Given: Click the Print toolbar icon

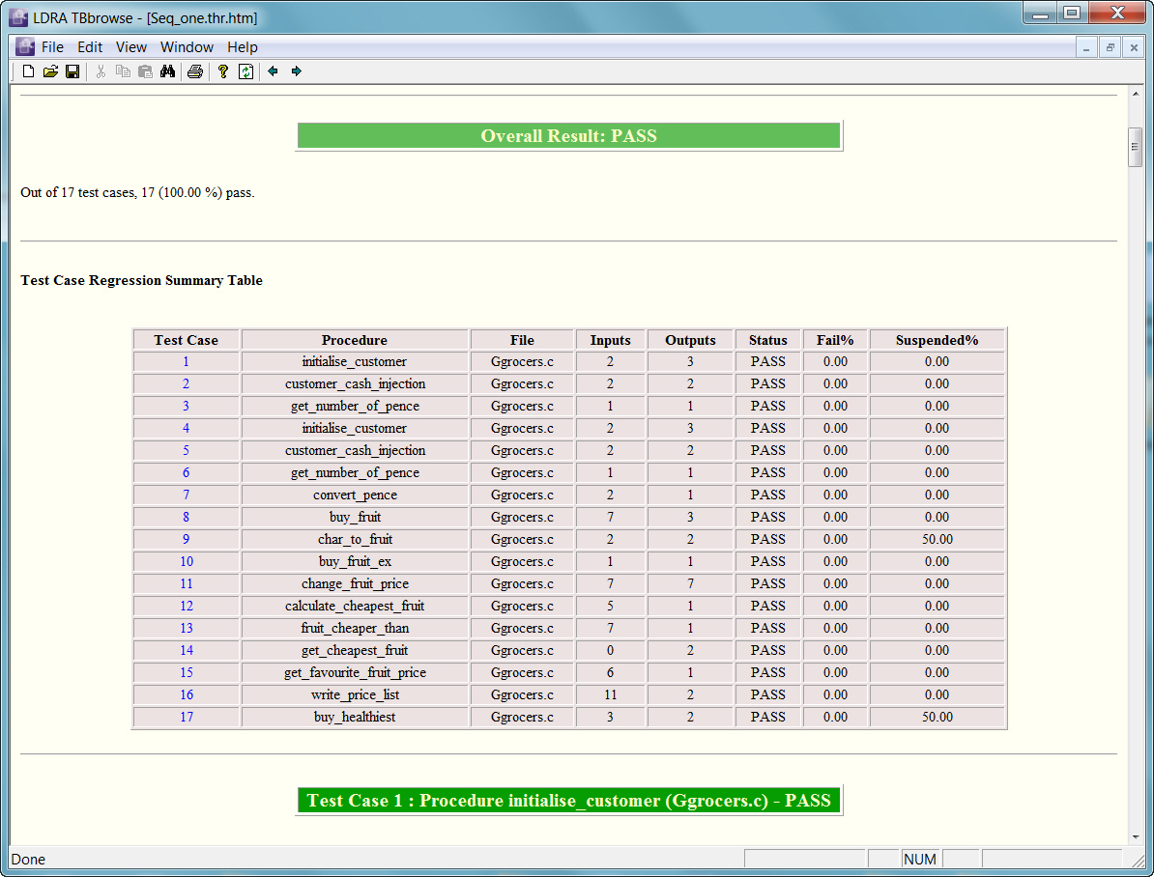Looking at the screenshot, I should pos(195,71).
